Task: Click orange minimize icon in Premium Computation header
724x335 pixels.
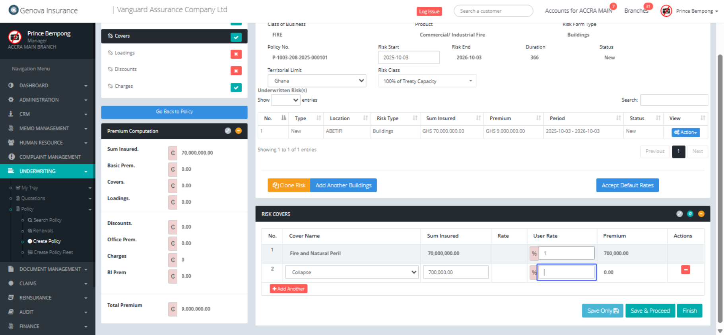Action: click(x=239, y=131)
